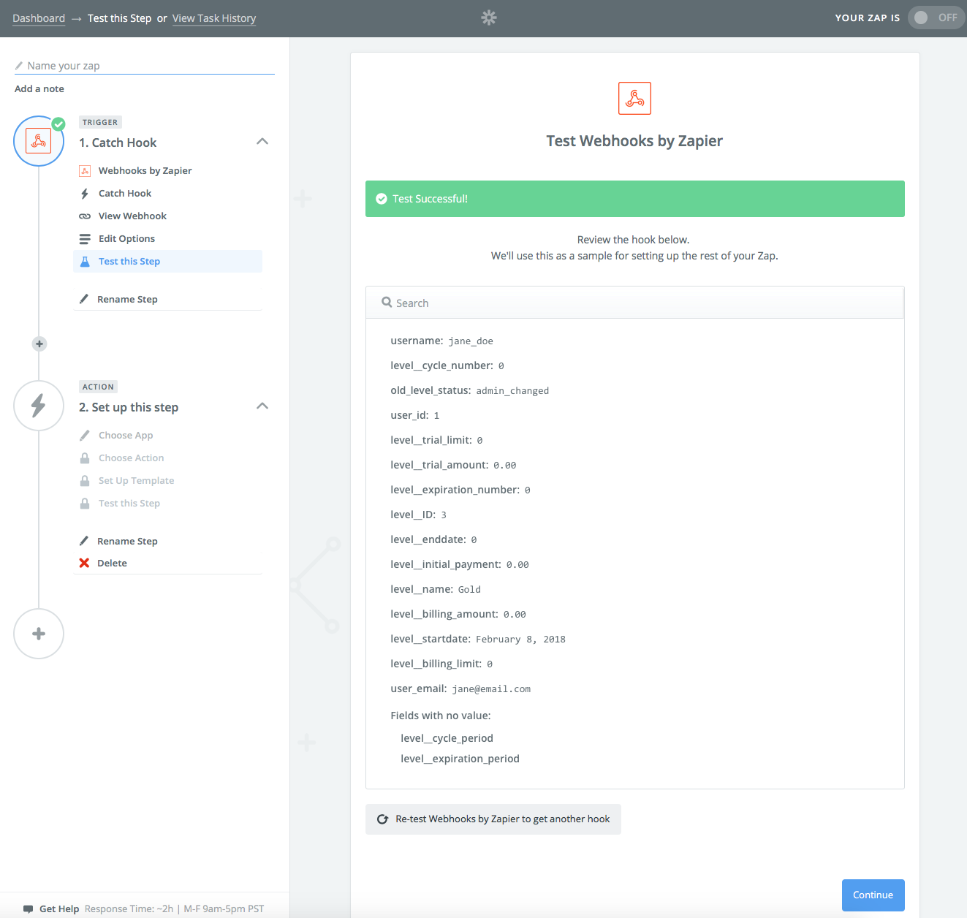Click the pencil icon beside trigger Rename Step
This screenshot has width=967, height=918.
click(84, 299)
